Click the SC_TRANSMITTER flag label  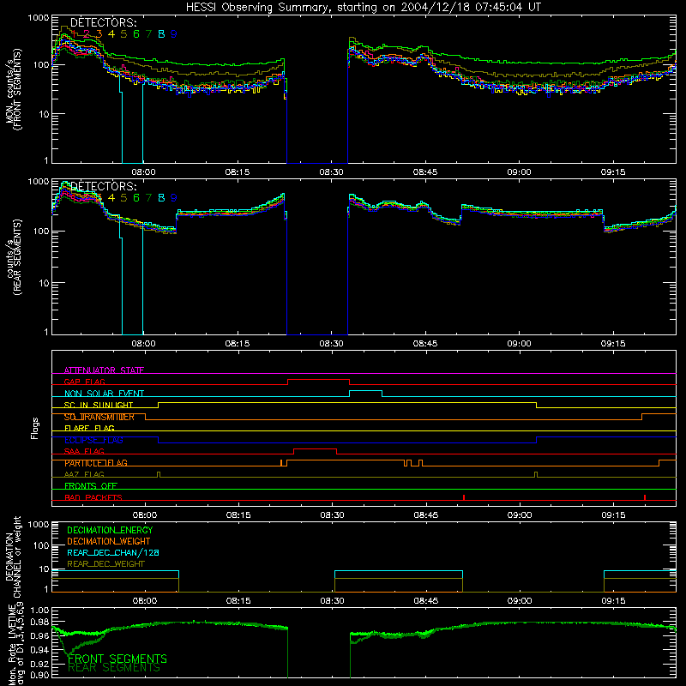click(x=99, y=417)
